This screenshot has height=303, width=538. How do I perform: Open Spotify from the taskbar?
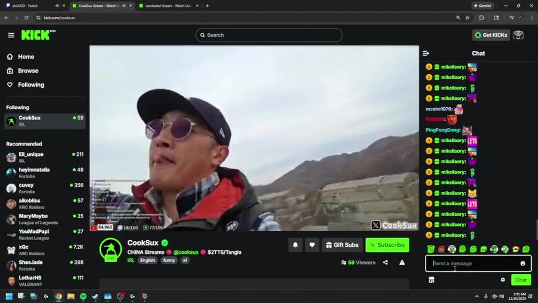83,296
